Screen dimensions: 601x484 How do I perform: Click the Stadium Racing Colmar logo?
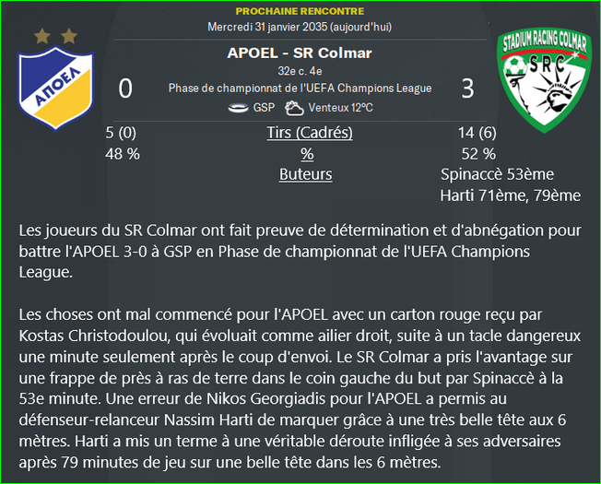click(545, 80)
